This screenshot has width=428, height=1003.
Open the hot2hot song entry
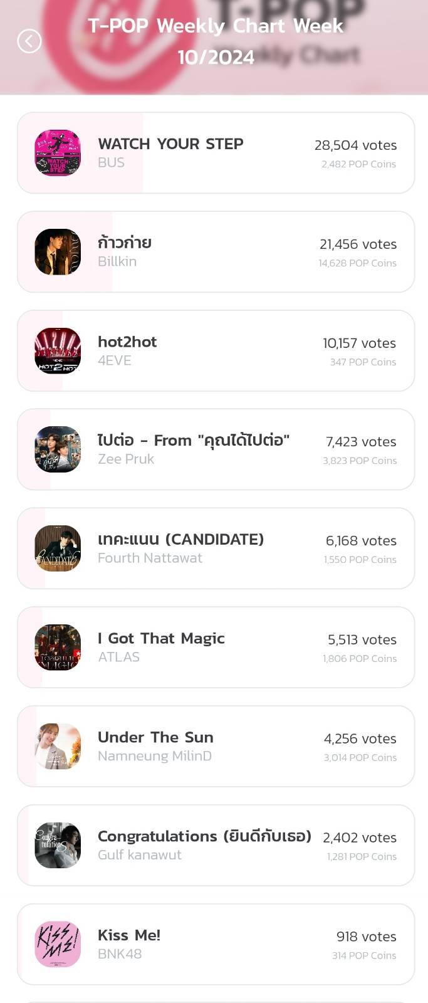point(216,351)
